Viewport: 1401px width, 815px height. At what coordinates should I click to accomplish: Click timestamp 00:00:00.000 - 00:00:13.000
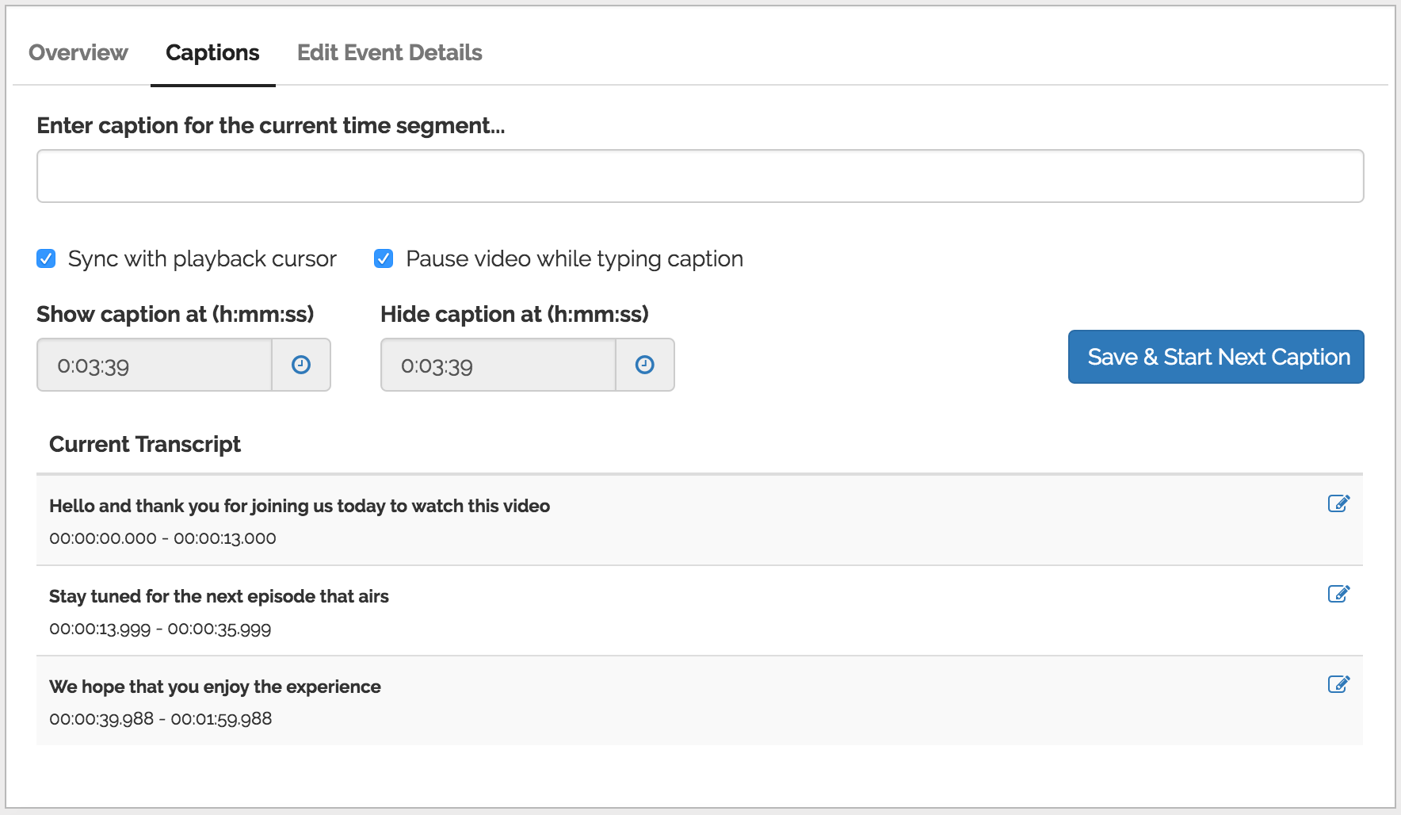(x=162, y=538)
